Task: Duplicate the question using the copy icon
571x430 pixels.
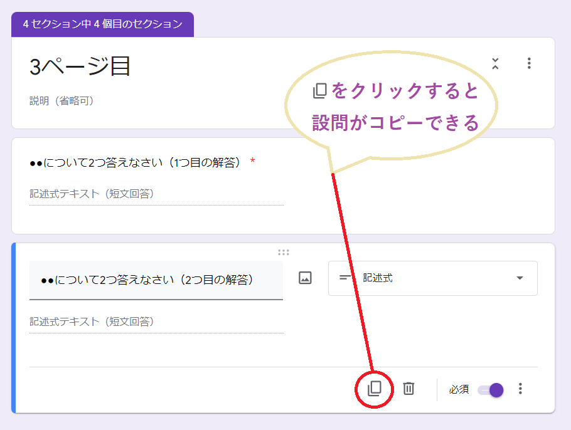Action: pyautogui.click(x=375, y=389)
